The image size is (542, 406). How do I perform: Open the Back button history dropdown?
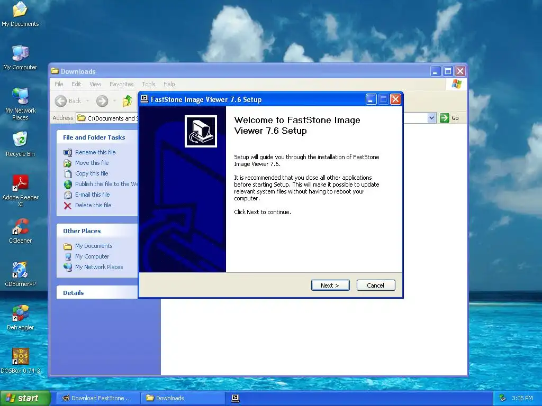tap(87, 101)
